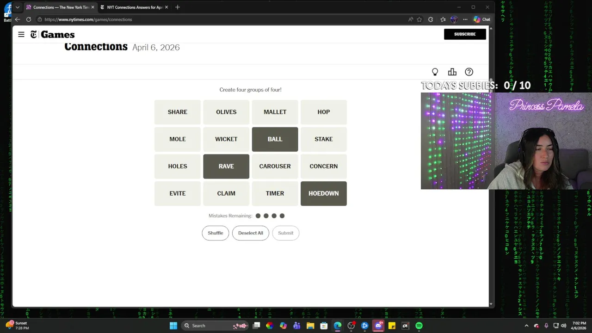Select the SHARE tile
Viewport: 592px width, 333px height.
pos(178,112)
